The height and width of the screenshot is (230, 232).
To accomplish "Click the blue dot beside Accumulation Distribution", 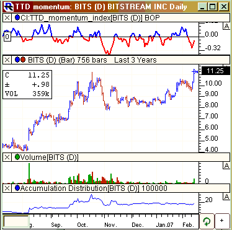I will pyautogui.click(x=17, y=188).
